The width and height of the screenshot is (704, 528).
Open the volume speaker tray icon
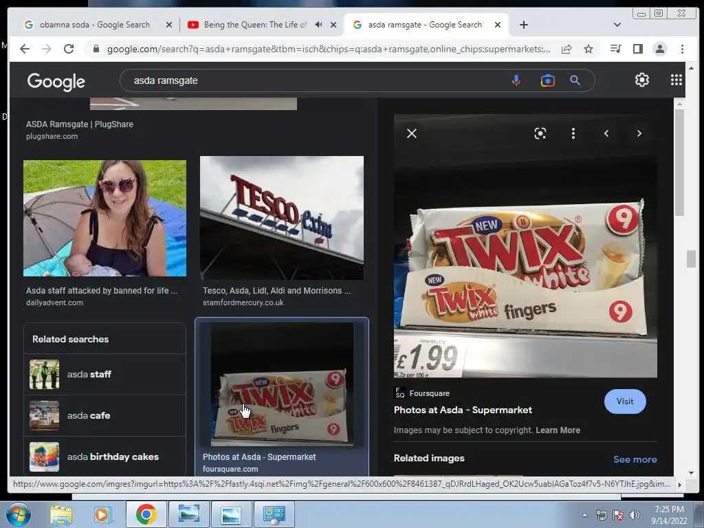pos(635,515)
